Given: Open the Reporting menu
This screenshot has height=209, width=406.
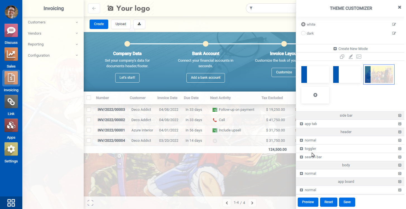Looking at the screenshot, I should (53, 44).
